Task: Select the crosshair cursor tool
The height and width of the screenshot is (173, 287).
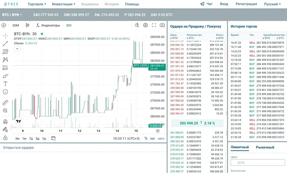Action: (5, 36)
